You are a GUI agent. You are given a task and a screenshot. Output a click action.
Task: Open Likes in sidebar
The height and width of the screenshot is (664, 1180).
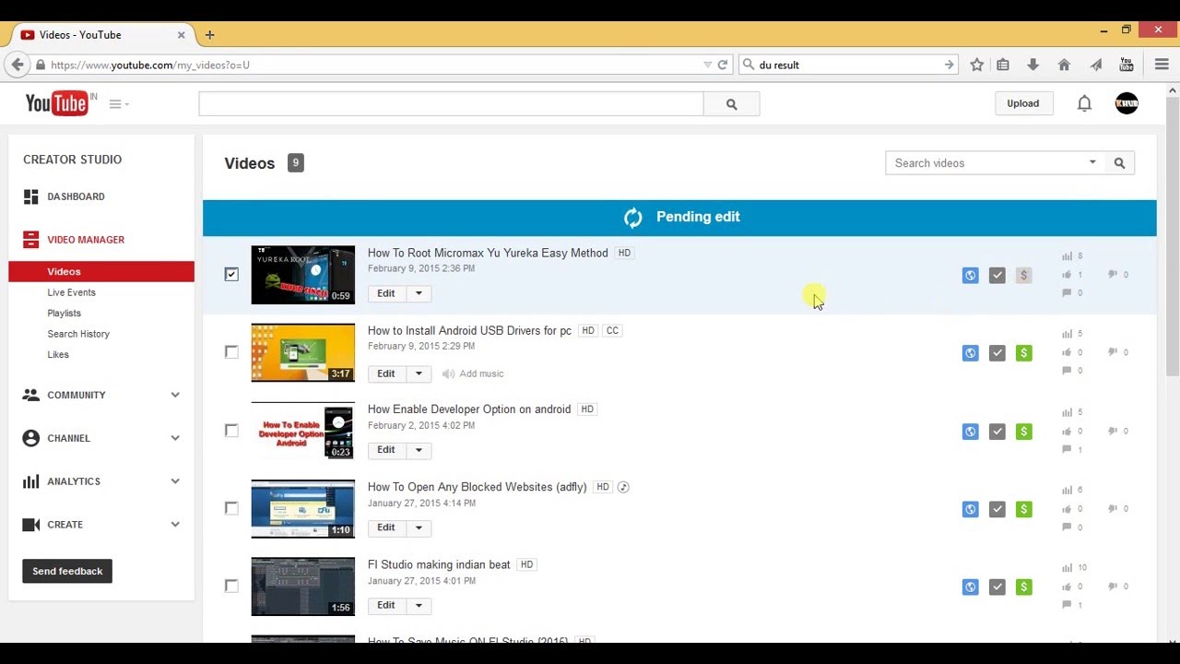[x=58, y=354]
